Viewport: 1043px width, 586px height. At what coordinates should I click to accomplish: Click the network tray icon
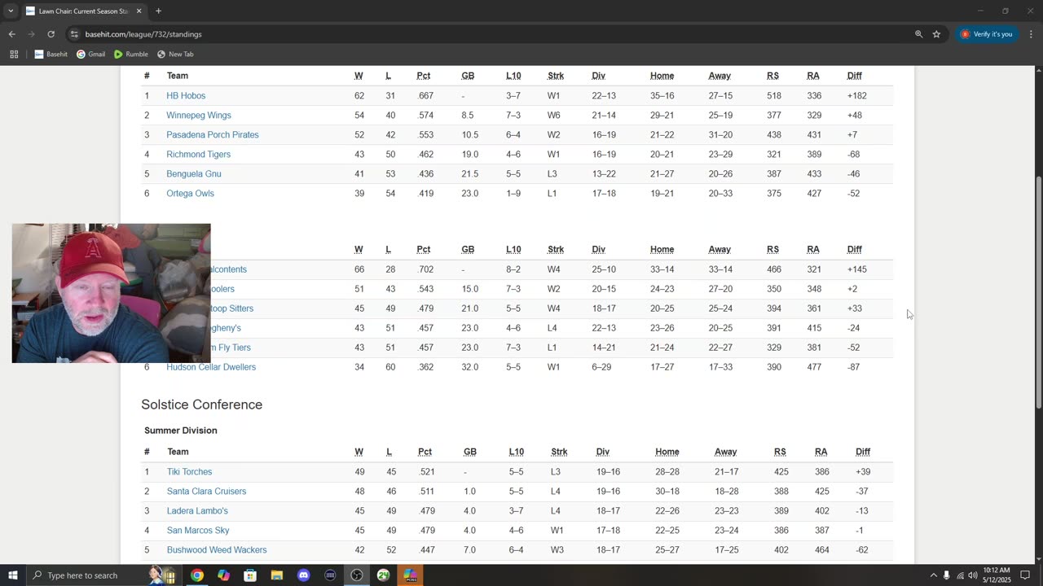click(960, 575)
